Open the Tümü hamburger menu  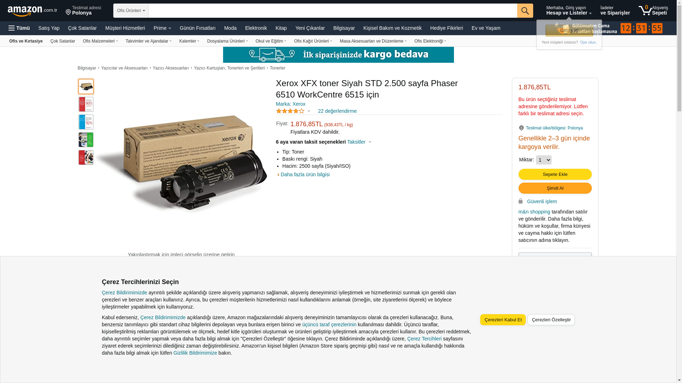(x=19, y=28)
